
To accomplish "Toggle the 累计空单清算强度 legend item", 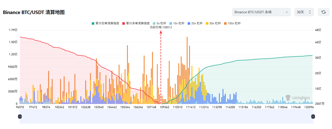I will tap(105, 23).
